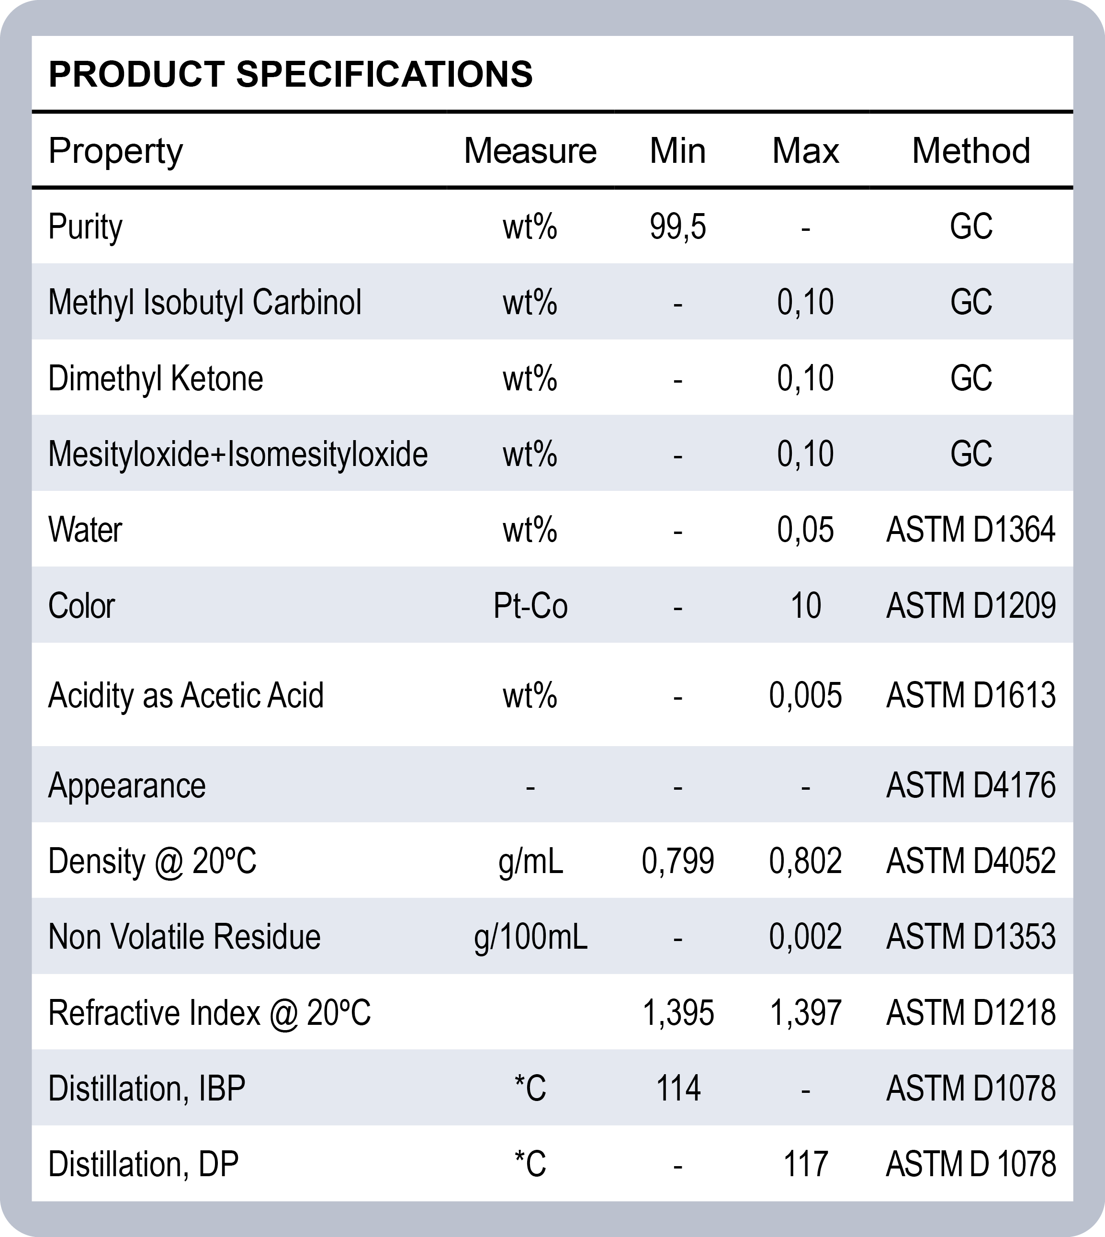Select the 0,799 density minimum value
Viewport: 1105px width, 1237px height.
click(x=677, y=861)
